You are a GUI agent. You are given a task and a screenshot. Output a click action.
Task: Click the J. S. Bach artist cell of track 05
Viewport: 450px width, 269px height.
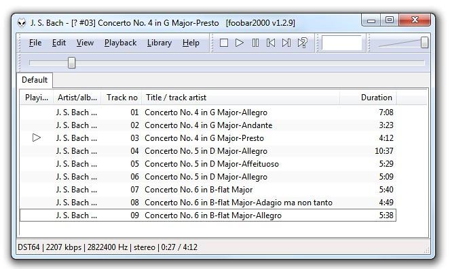tap(76, 164)
